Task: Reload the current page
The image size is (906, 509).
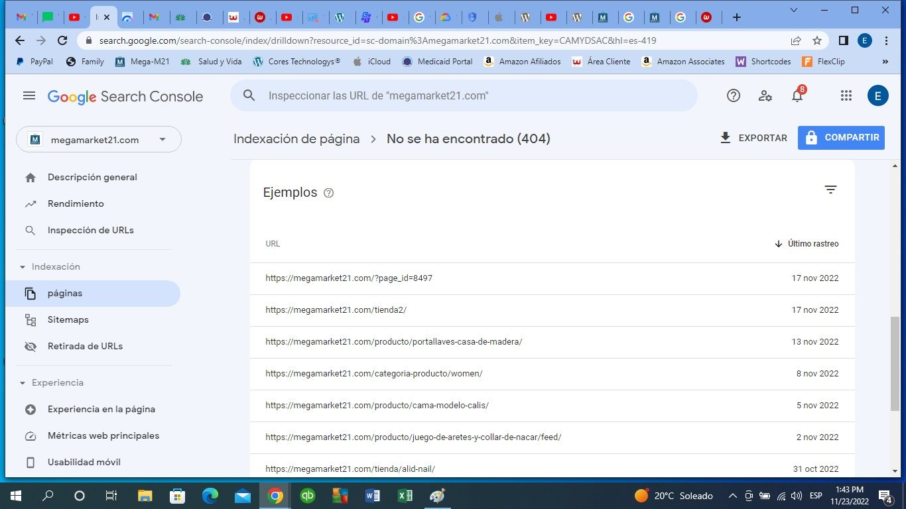Action: click(x=62, y=40)
